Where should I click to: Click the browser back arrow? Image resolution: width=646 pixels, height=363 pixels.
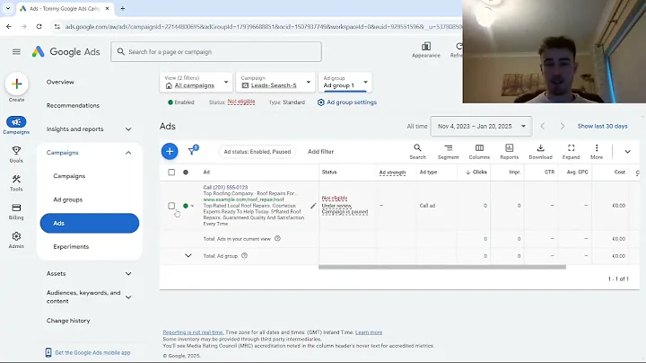(9, 26)
